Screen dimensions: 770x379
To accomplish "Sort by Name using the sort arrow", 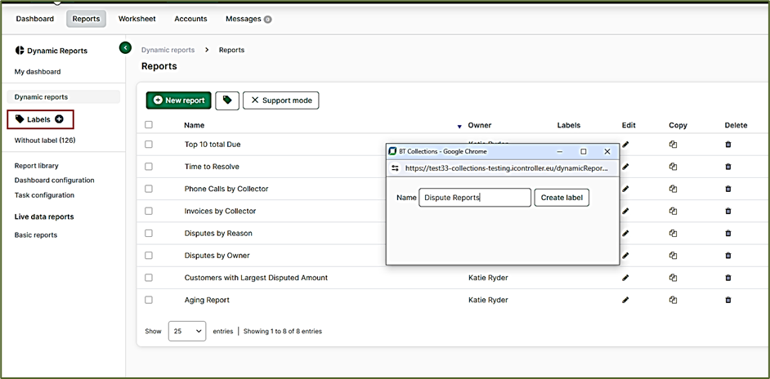I will point(459,127).
